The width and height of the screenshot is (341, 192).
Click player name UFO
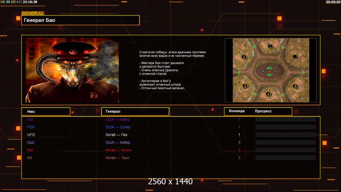pyautogui.click(x=31, y=135)
